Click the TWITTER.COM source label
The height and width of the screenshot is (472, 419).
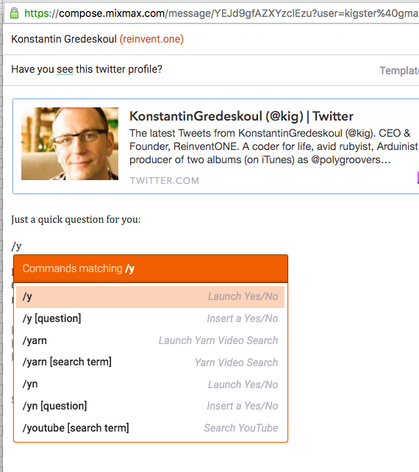[x=165, y=181]
